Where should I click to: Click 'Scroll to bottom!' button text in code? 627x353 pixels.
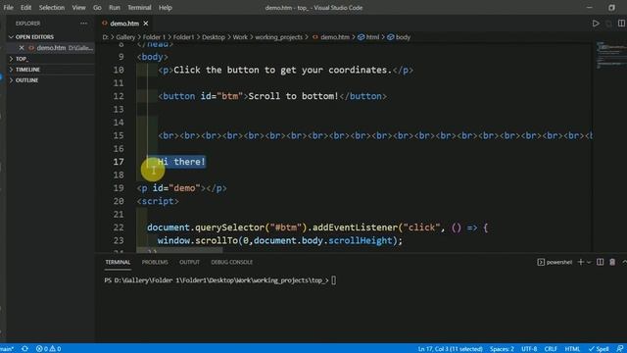[294, 96]
